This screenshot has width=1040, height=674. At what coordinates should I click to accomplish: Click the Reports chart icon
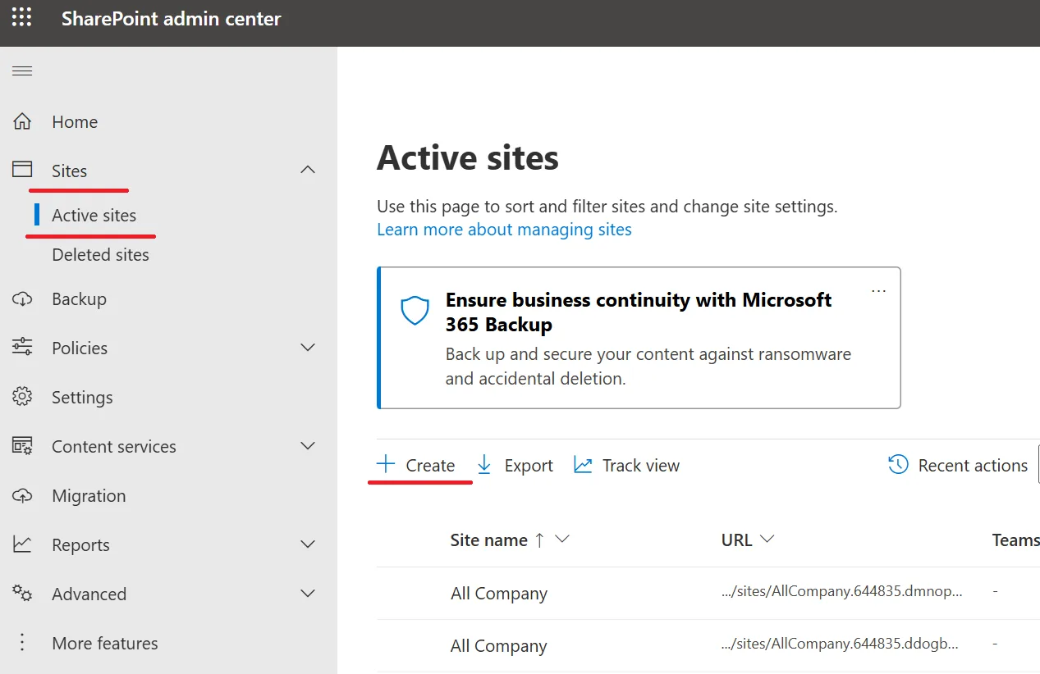pyautogui.click(x=22, y=544)
